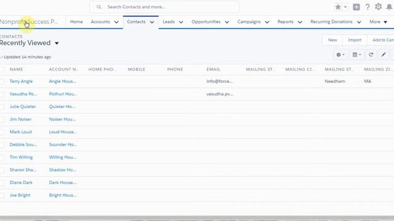Expand the favorites list dropdown arrow
The height and width of the screenshot is (221, 394).
point(345,7)
